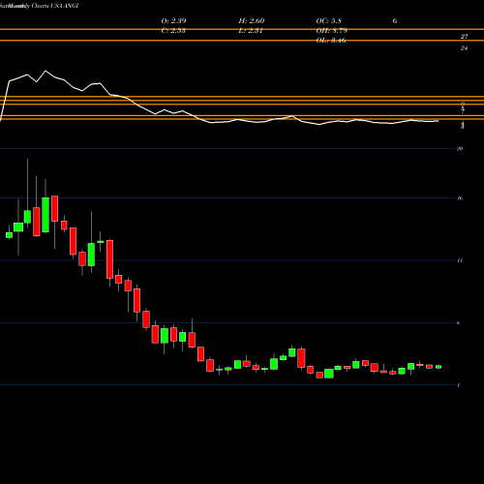Click the rightmost green candlestick
Screen dimensions: 484x484
[x=439, y=367]
